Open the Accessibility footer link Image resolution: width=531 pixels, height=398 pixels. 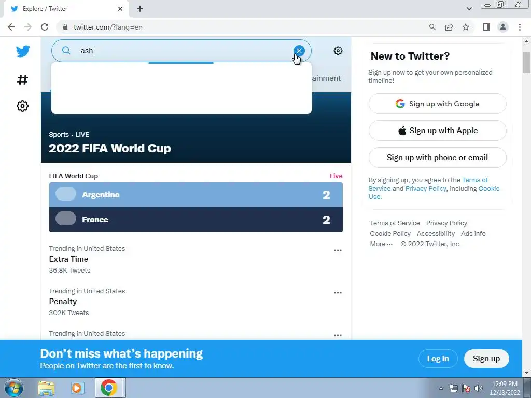(436, 234)
